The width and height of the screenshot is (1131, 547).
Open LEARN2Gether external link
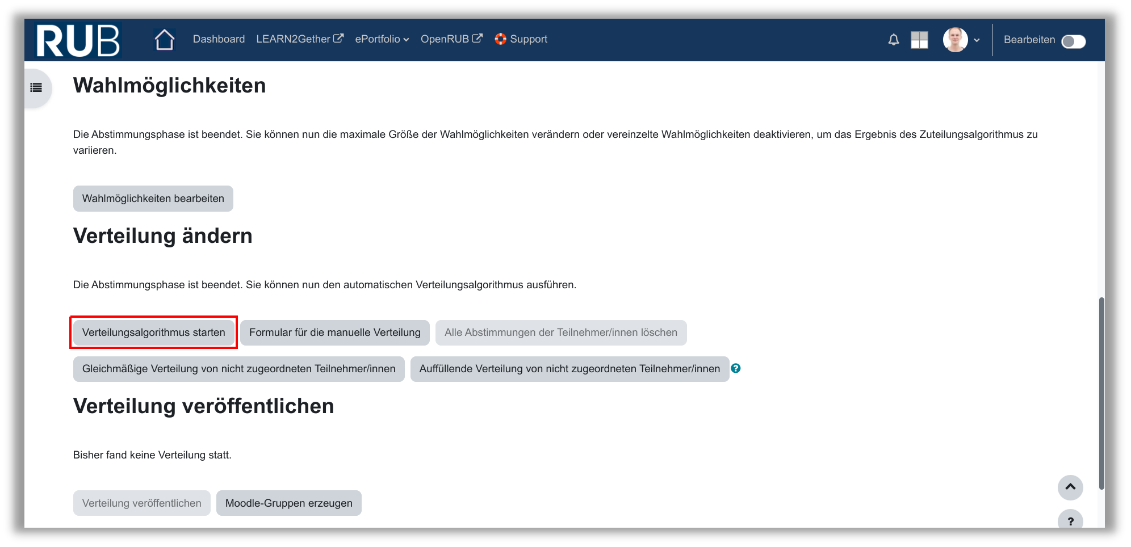point(299,39)
